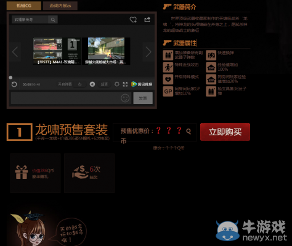Click the ammo icon beside 增加装备所有副武器子弹数
292x246 pixels.
point(168,55)
